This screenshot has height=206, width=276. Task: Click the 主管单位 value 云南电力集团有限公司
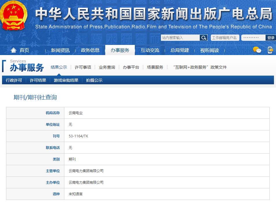tap(86, 171)
